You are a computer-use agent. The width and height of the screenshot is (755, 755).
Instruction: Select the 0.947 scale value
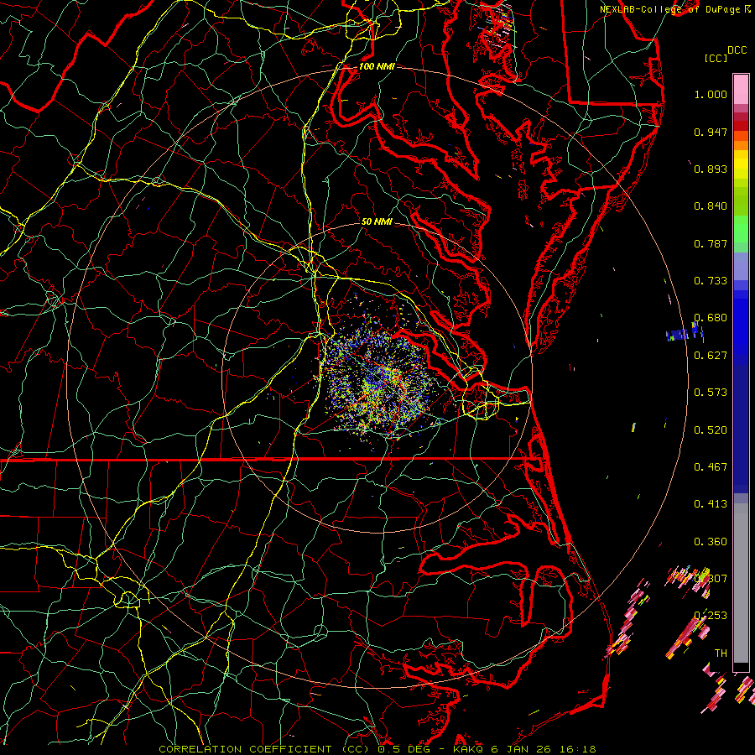pos(711,132)
